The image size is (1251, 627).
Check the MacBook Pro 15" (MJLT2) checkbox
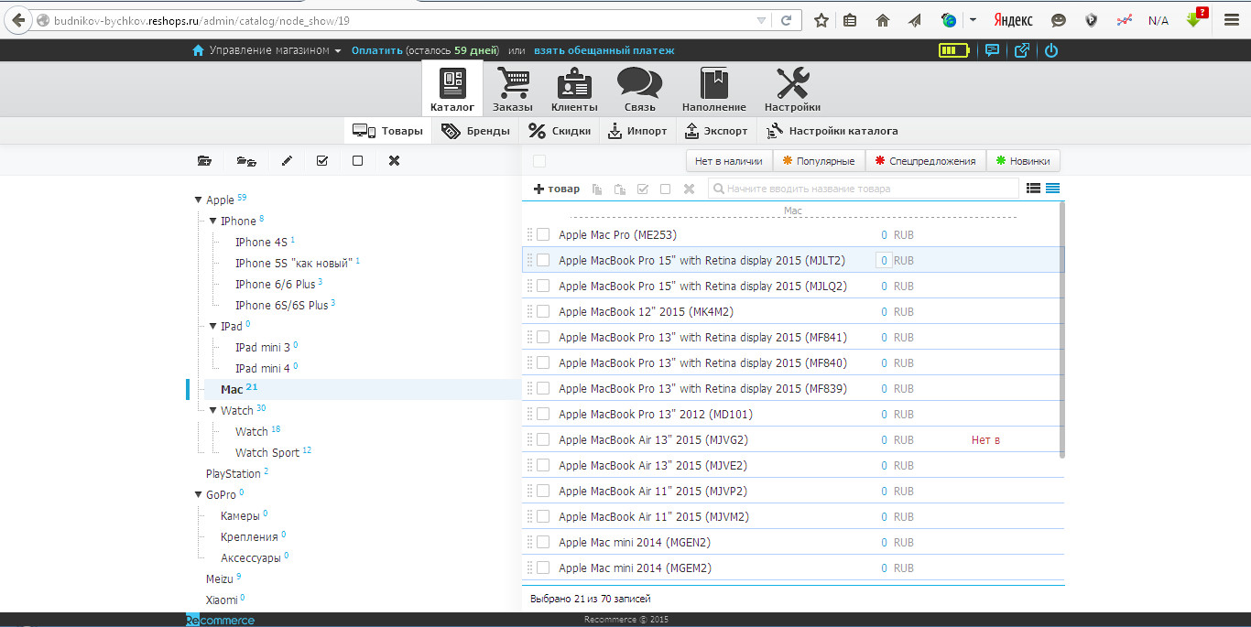tap(543, 261)
